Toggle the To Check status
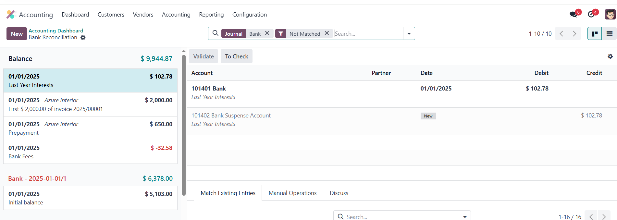The image size is (617, 220). (x=237, y=56)
